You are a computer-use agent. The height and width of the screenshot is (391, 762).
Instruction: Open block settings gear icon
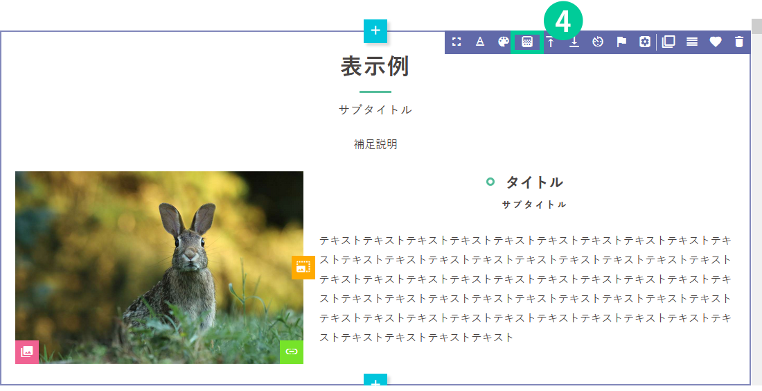pos(645,42)
